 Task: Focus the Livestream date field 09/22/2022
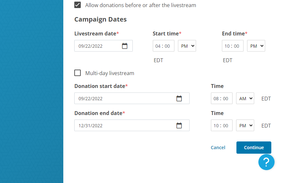coord(103,46)
